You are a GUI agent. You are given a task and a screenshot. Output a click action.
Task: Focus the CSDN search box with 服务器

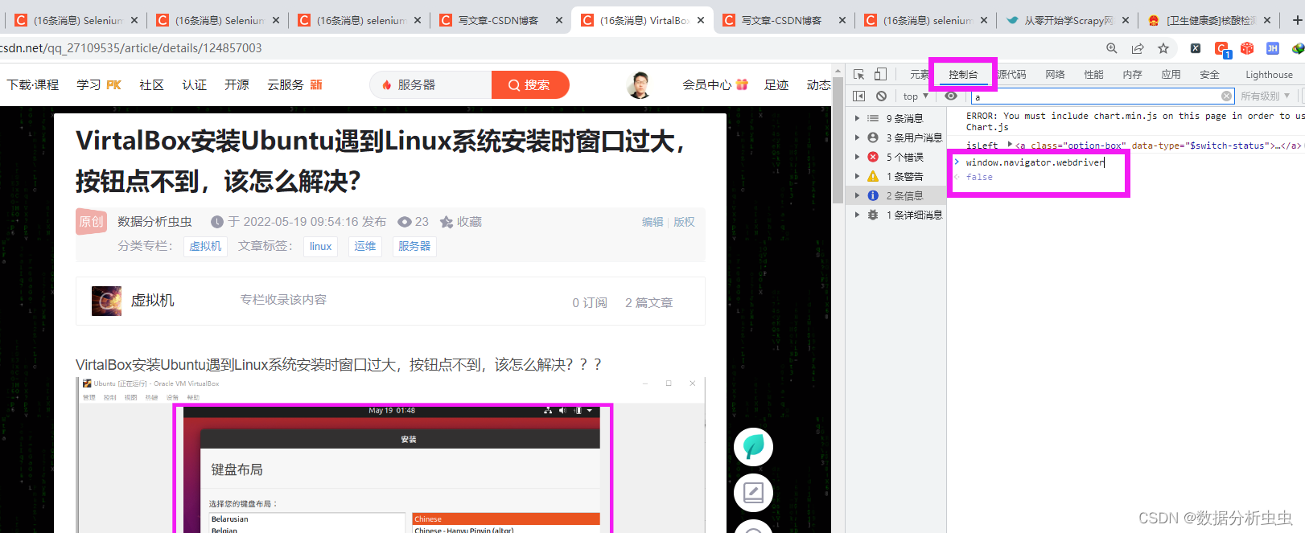coord(431,84)
